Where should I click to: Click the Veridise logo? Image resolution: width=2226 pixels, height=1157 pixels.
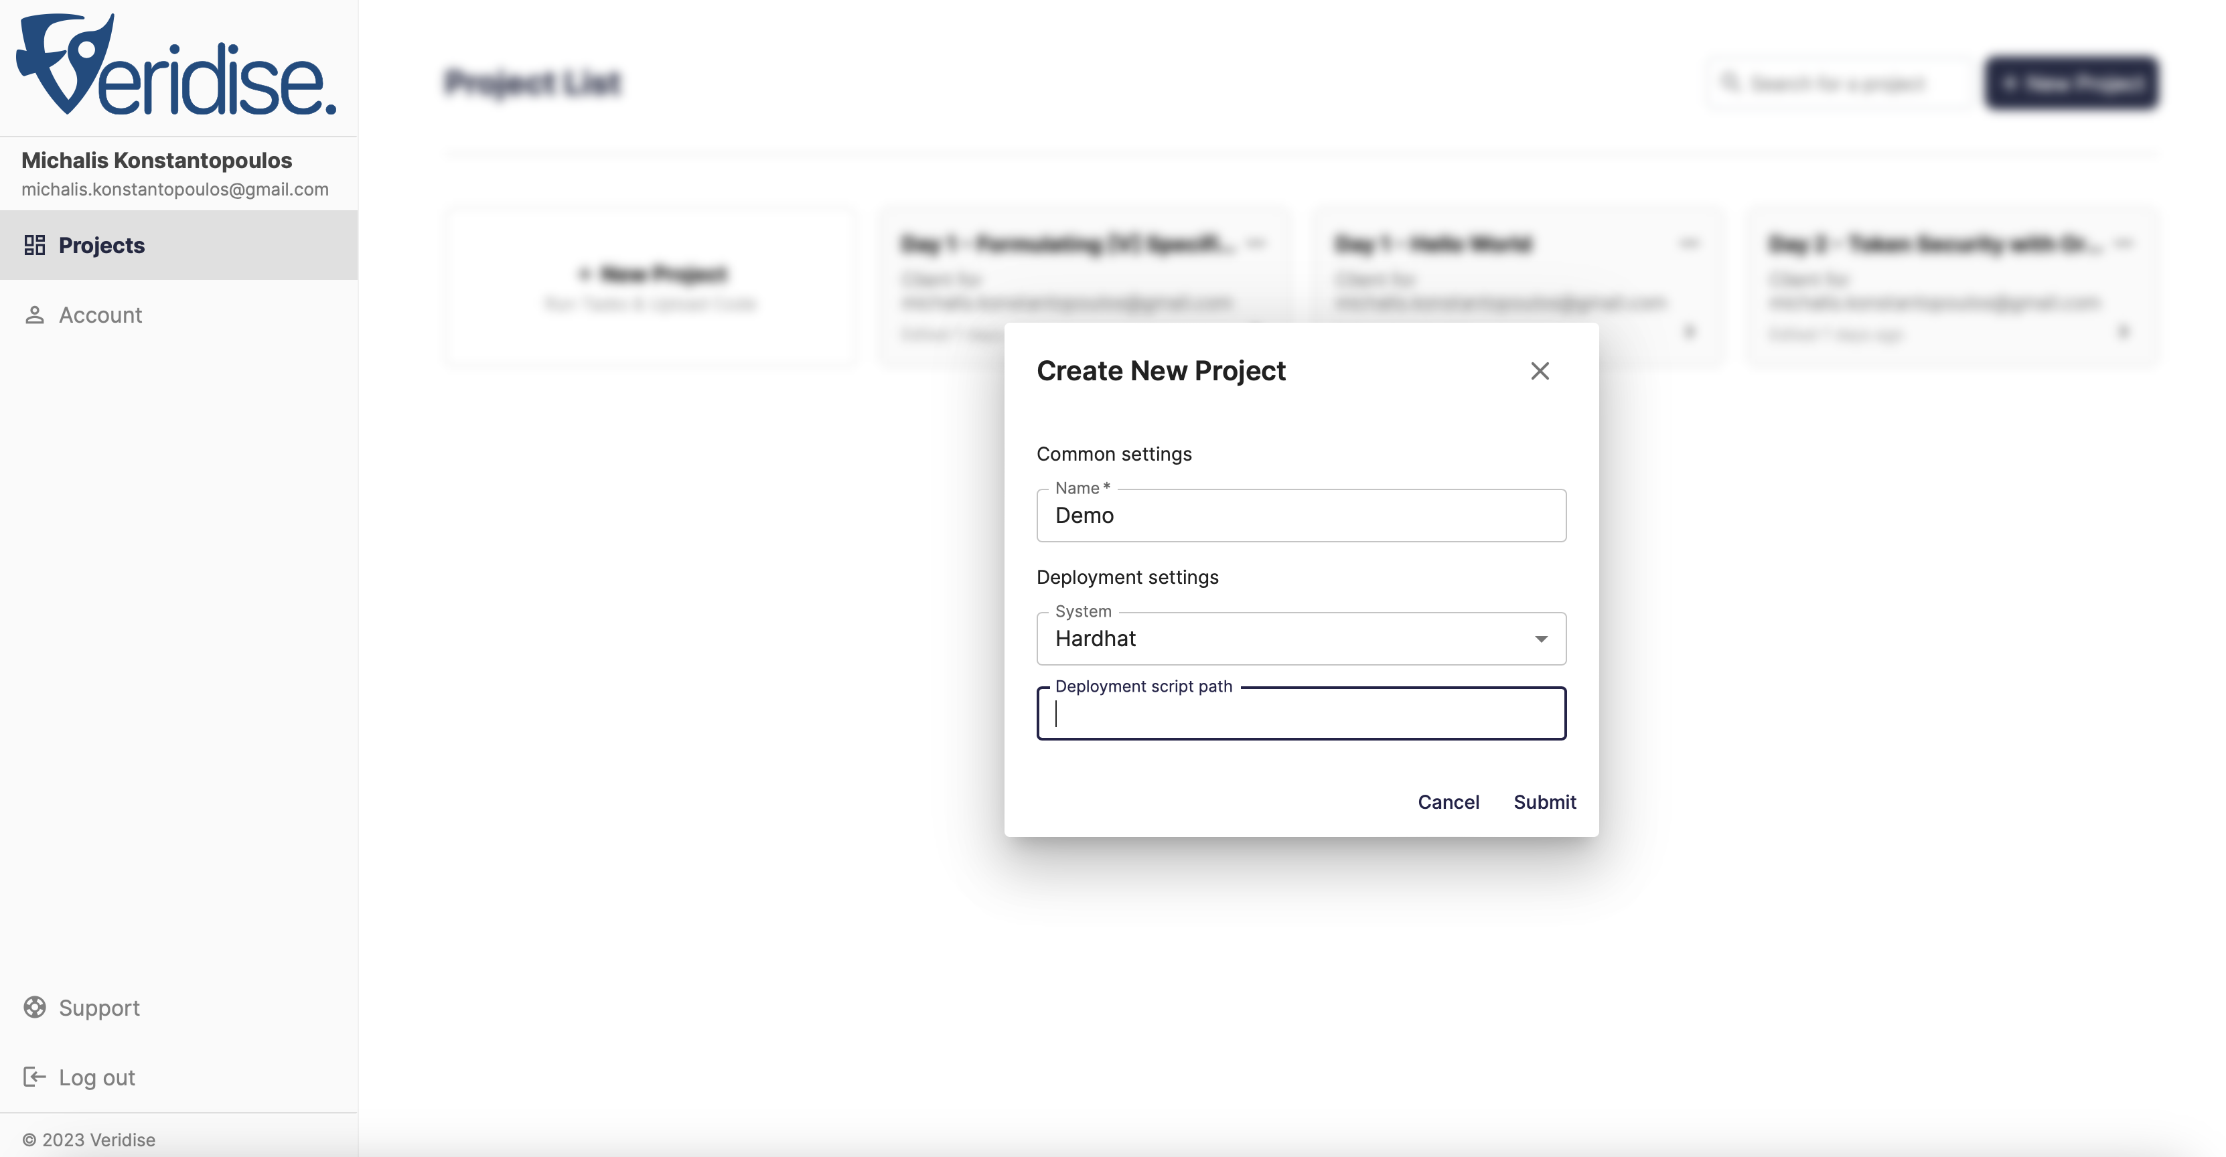176,65
